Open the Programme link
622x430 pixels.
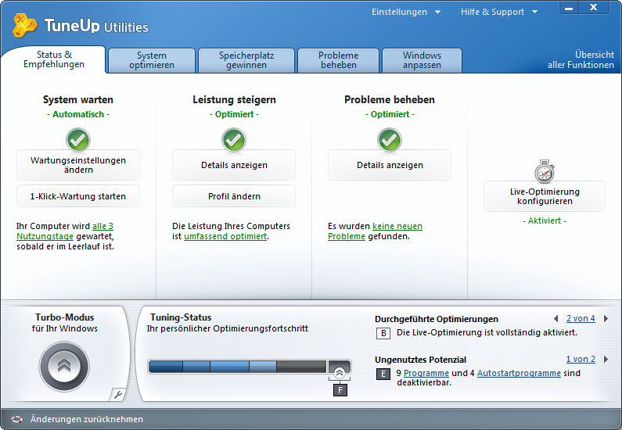[426, 373]
